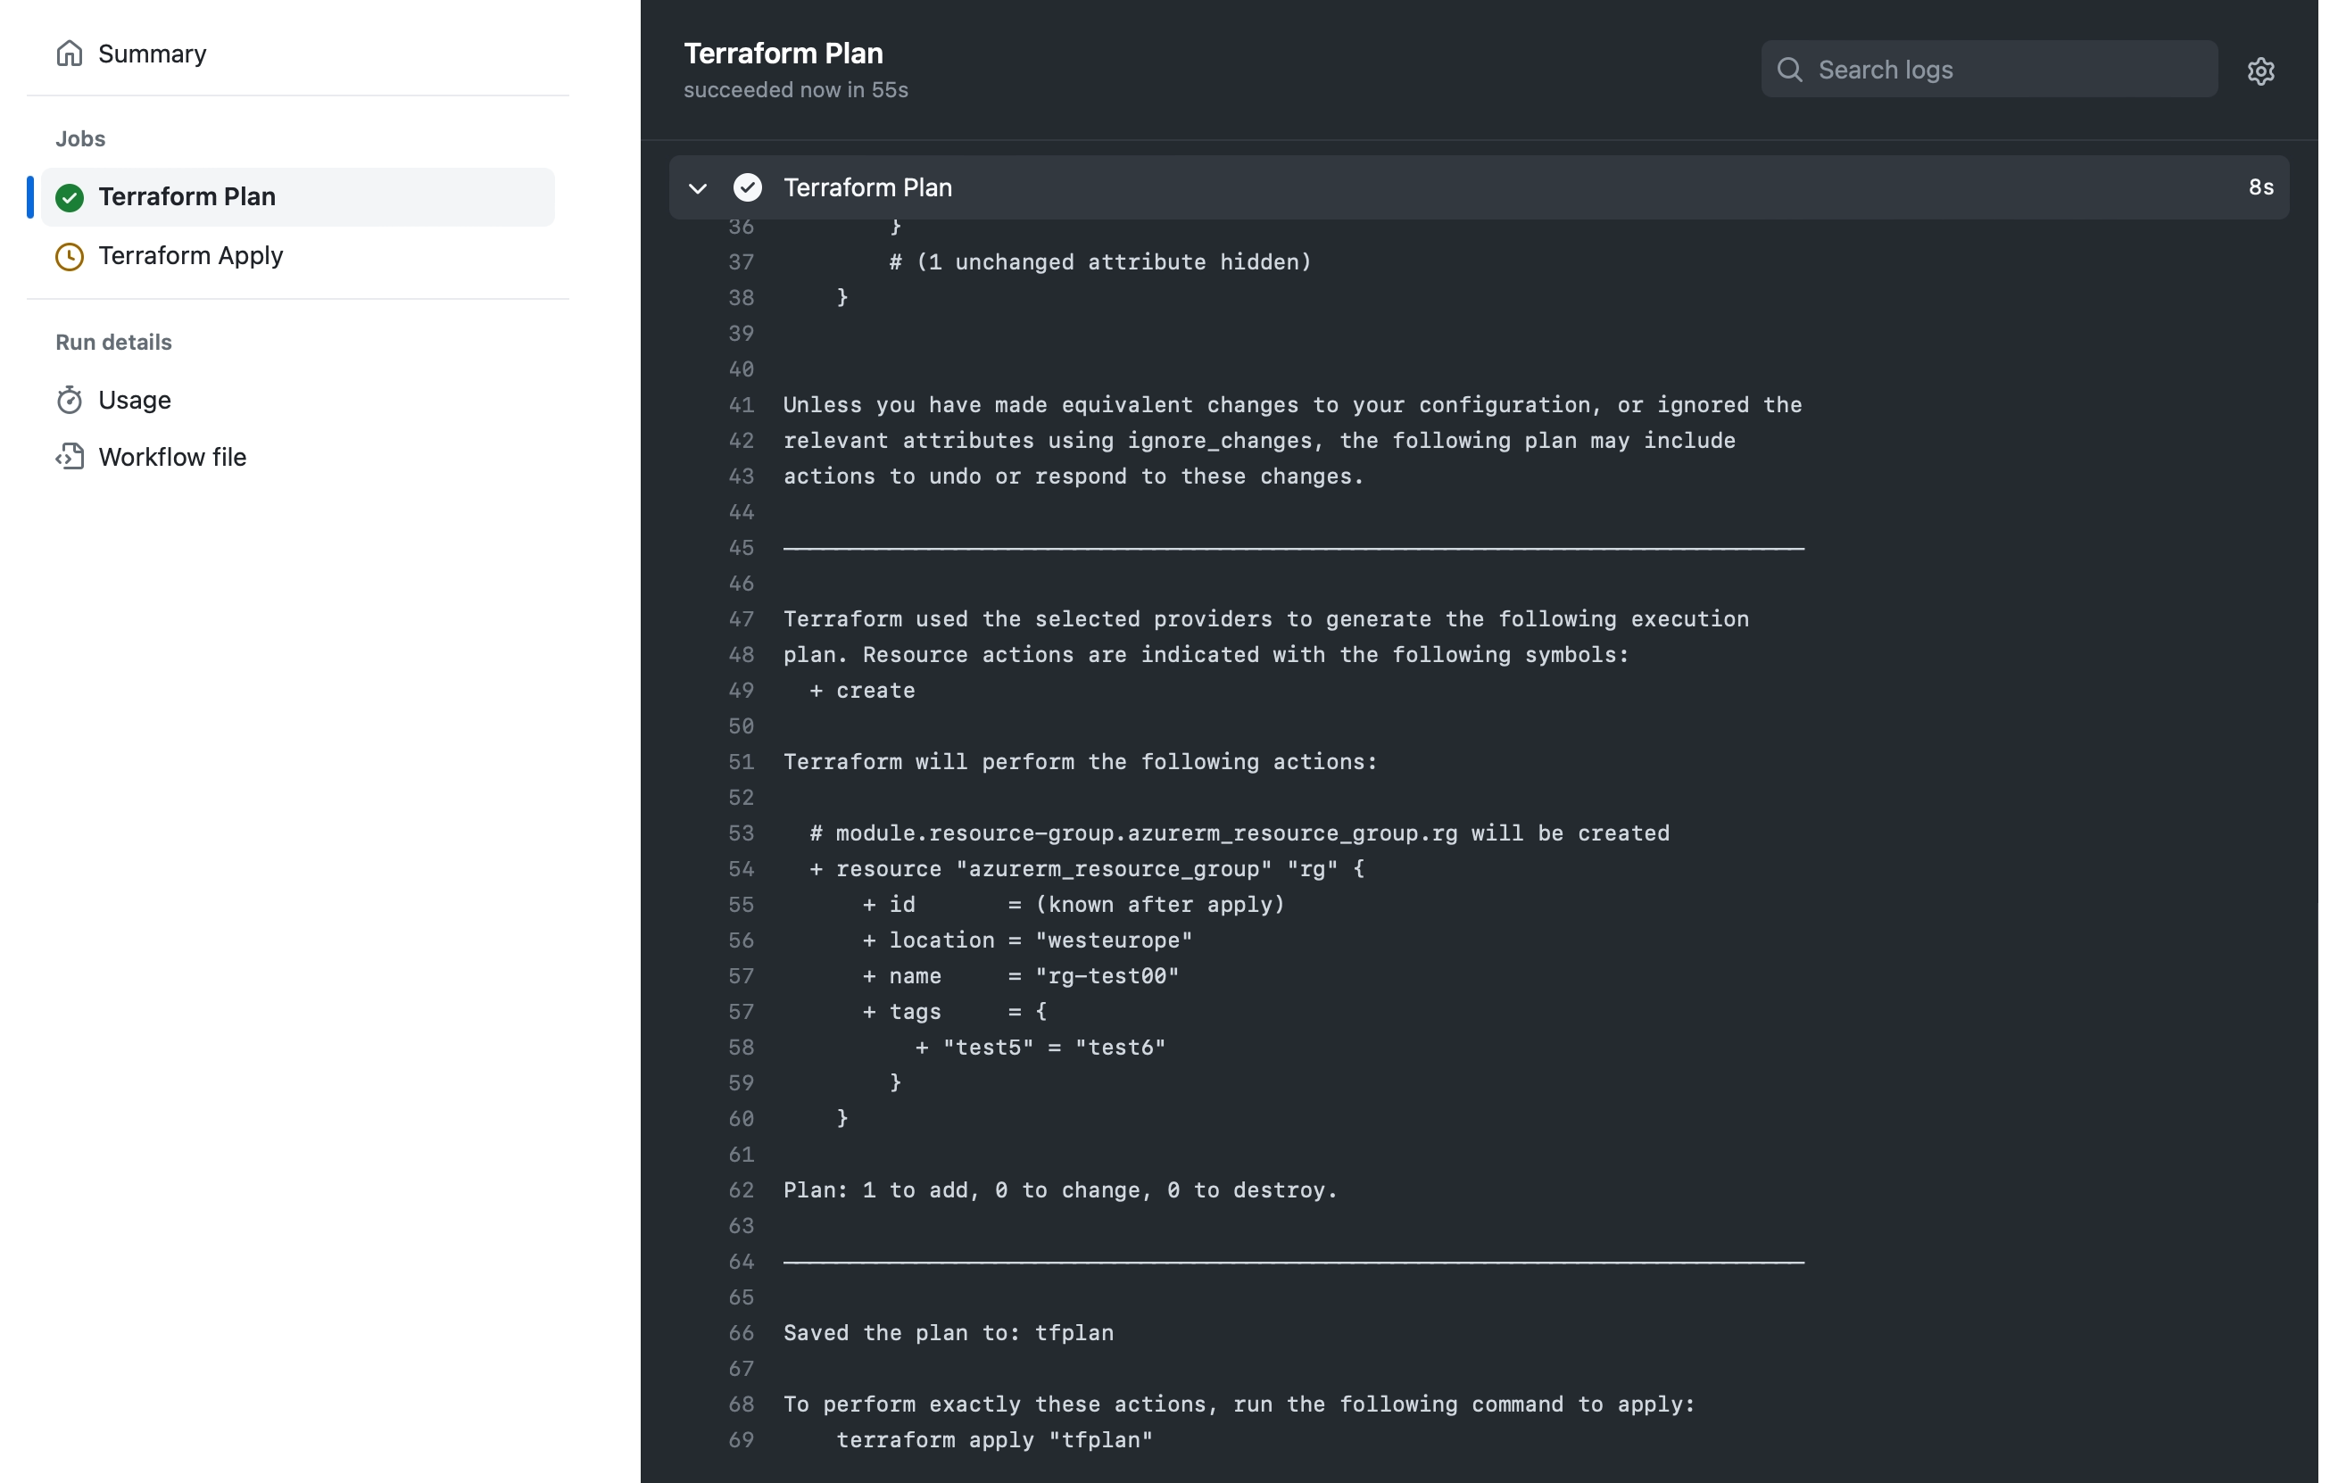Click the step success checkmark in log header
The height and width of the screenshot is (1483, 2338).
(748, 187)
